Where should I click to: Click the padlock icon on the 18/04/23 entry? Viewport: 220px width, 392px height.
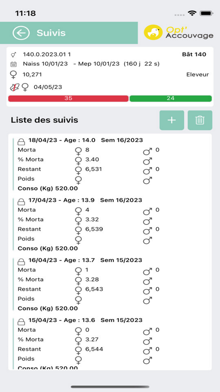(20, 139)
